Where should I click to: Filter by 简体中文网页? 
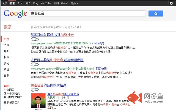tap(12, 93)
